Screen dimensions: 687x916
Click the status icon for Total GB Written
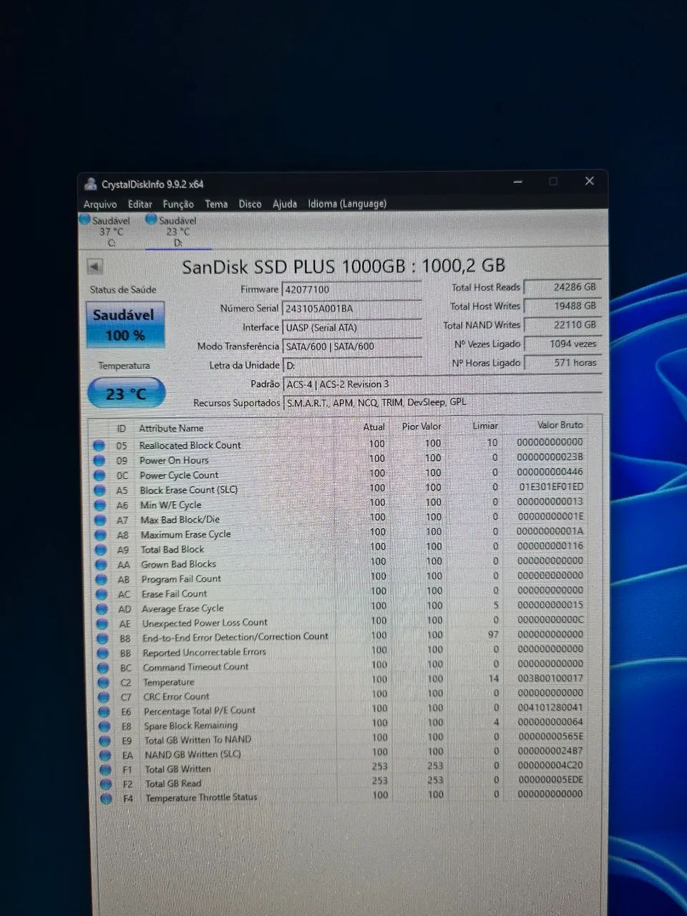point(107,770)
